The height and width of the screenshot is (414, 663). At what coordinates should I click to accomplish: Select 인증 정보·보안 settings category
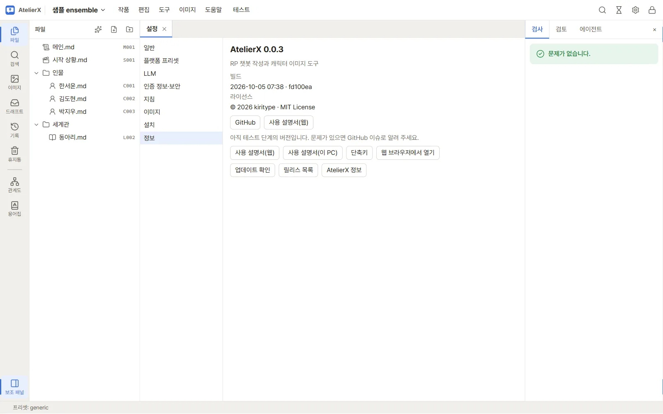click(181, 87)
